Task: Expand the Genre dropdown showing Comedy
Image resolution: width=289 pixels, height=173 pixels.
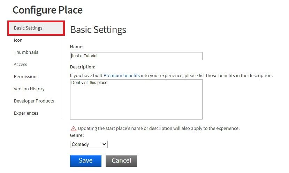Action: [89, 144]
